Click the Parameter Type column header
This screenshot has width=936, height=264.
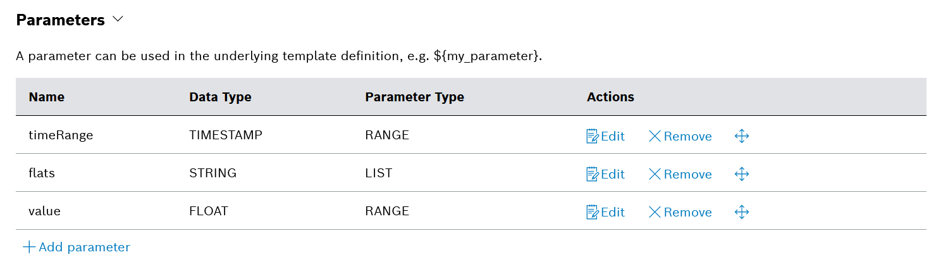tap(414, 97)
